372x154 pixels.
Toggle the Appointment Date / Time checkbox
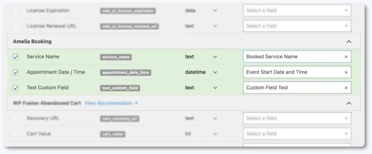[16, 72]
